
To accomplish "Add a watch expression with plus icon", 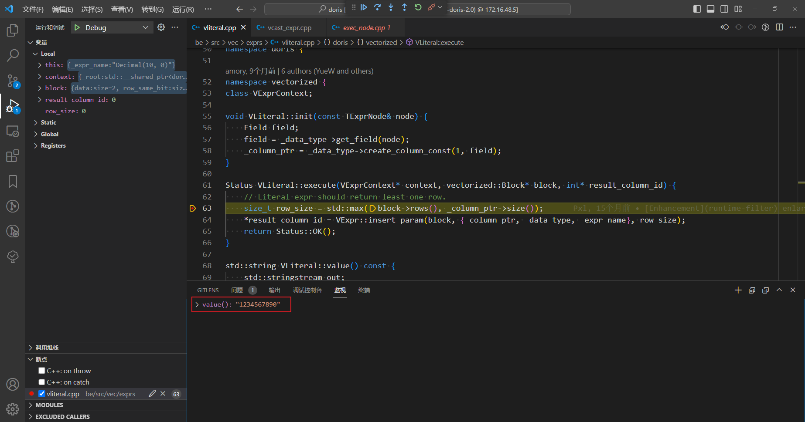I will (738, 290).
